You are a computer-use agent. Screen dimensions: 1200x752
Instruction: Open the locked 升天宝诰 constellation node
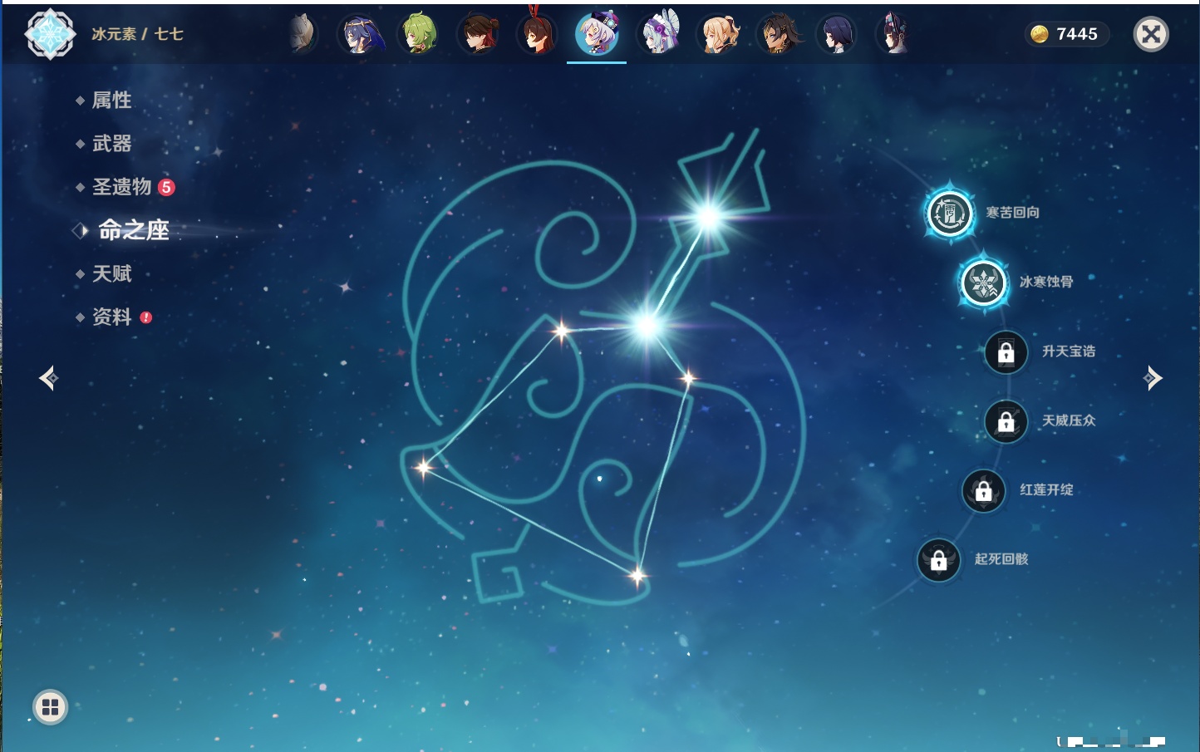click(1006, 351)
